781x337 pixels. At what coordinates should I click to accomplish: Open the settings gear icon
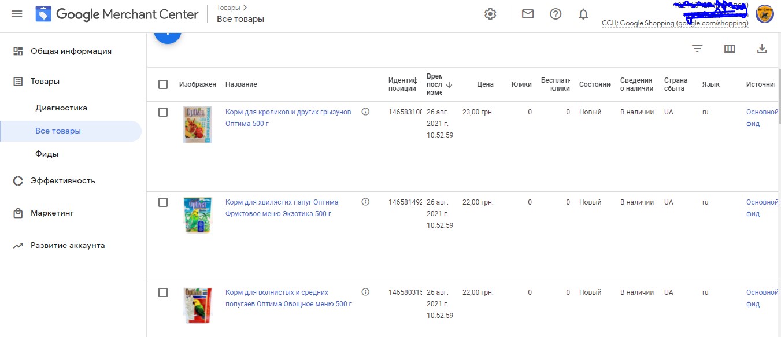(490, 14)
